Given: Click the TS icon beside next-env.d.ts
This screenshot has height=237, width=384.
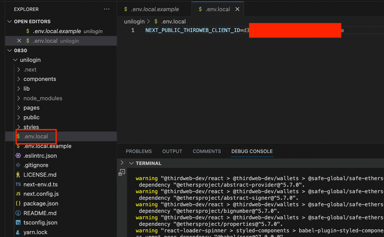Looking at the screenshot, I should coord(18,185).
